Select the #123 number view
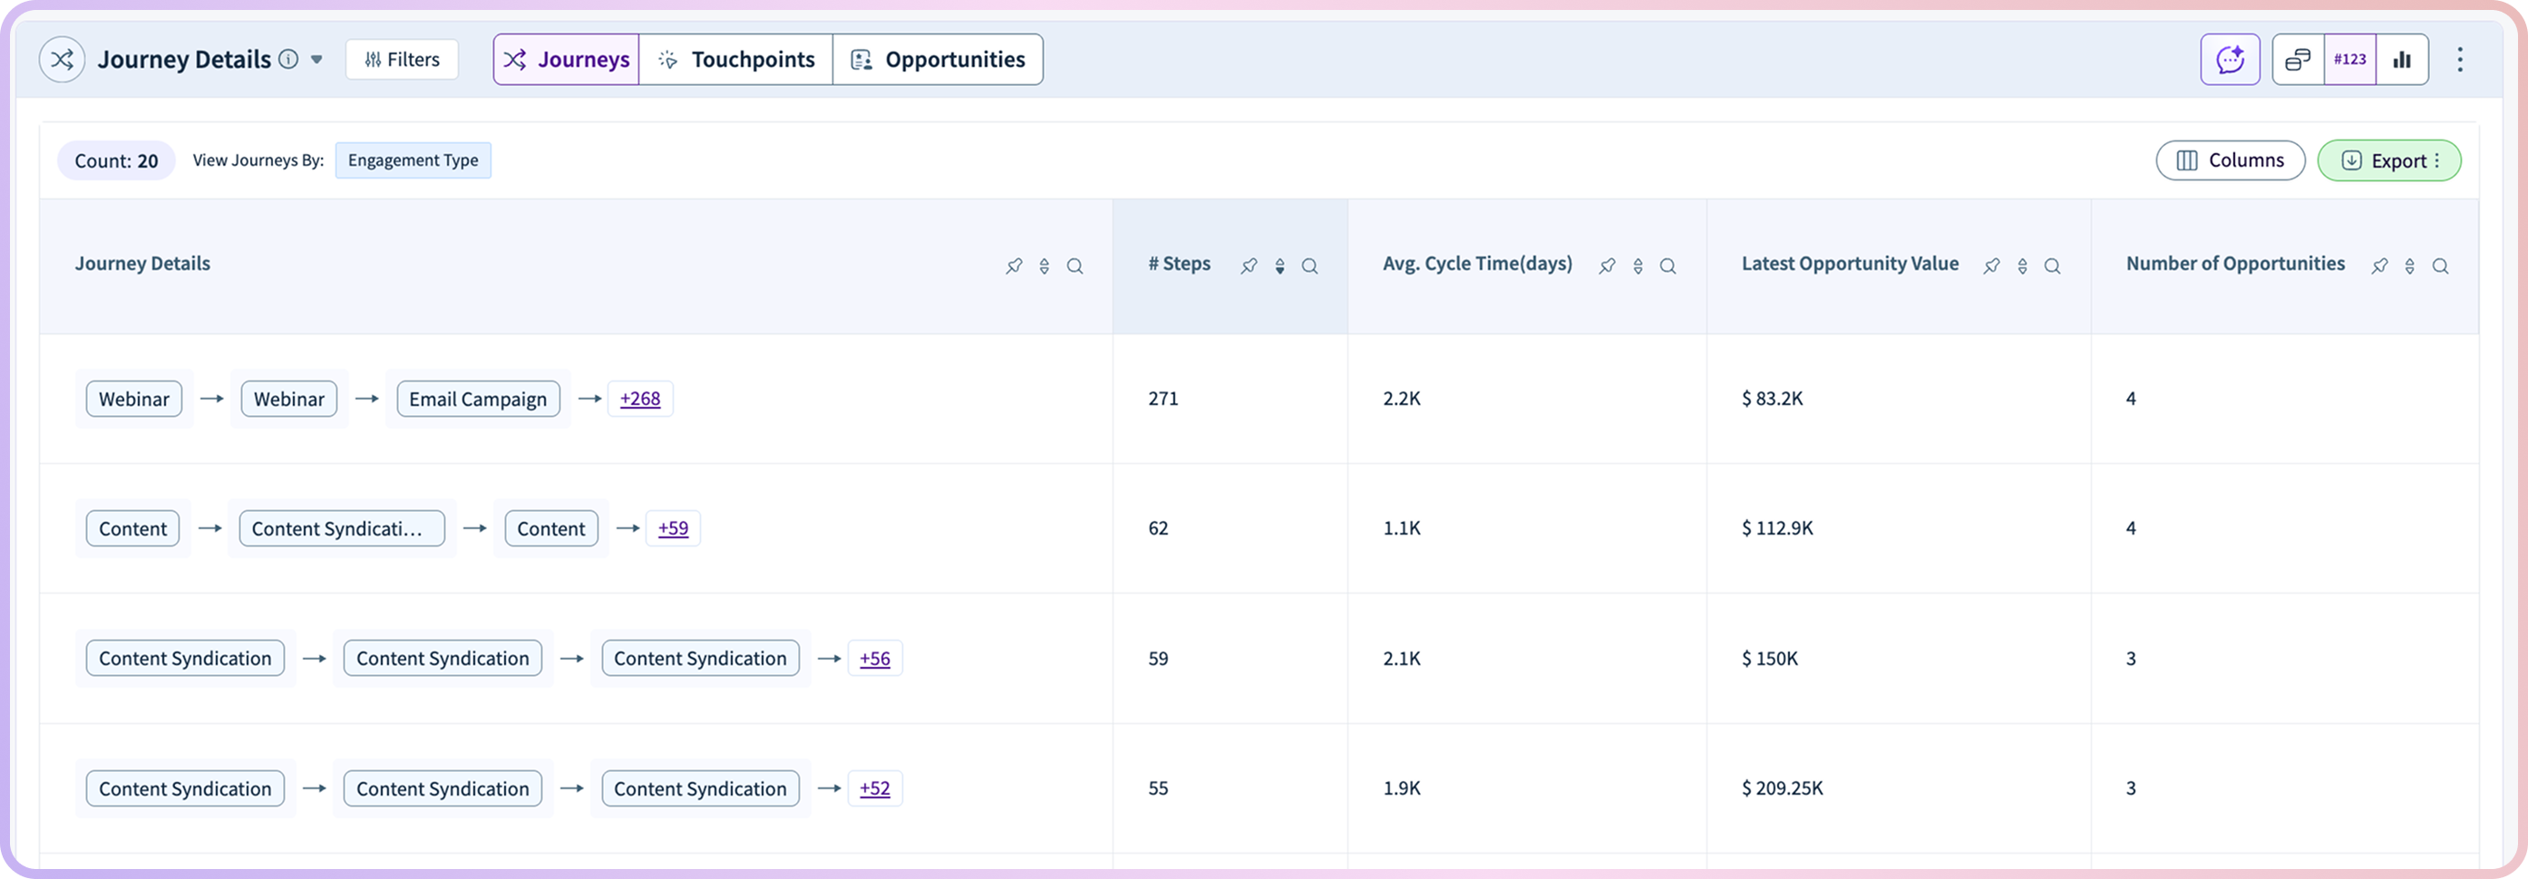 [2350, 60]
